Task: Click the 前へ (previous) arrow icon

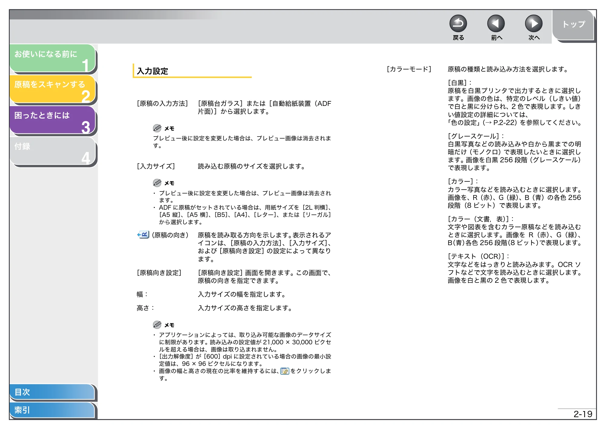Action: coord(496,23)
